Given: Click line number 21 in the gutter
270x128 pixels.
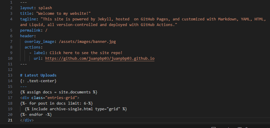Looking at the screenshot, I should (x=10, y=120).
